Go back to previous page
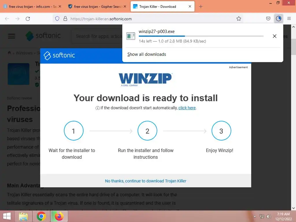 7,19
